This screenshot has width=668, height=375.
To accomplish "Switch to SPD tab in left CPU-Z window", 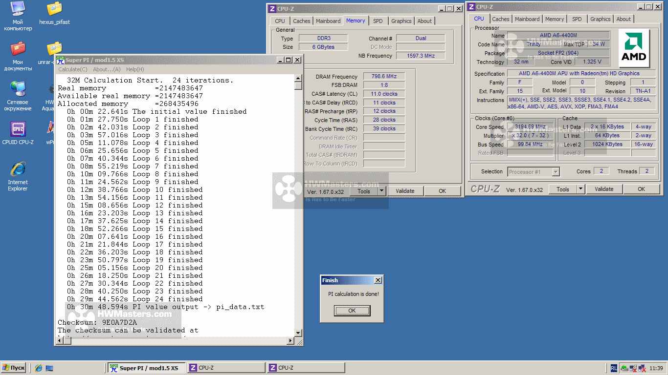I will 378,21.
